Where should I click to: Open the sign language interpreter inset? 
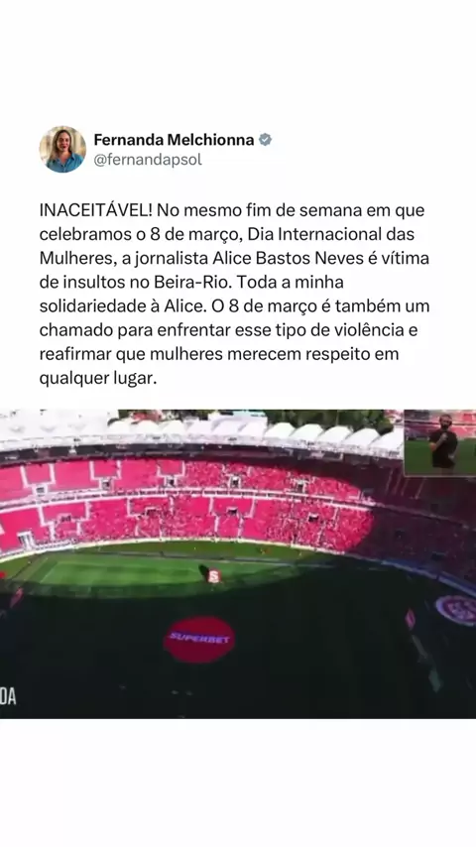(x=439, y=443)
